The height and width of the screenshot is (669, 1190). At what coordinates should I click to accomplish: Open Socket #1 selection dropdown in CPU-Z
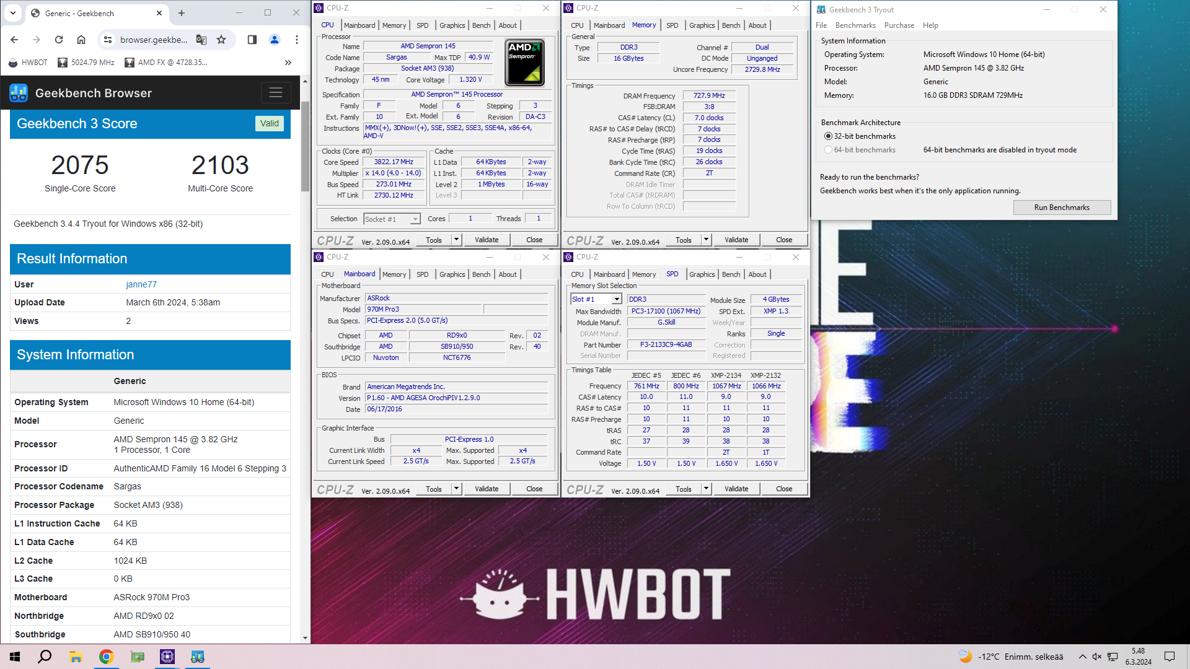click(392, 219)
